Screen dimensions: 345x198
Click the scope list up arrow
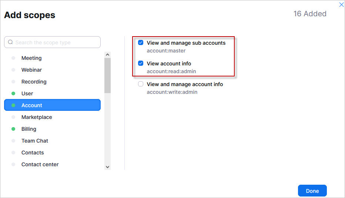107,55
